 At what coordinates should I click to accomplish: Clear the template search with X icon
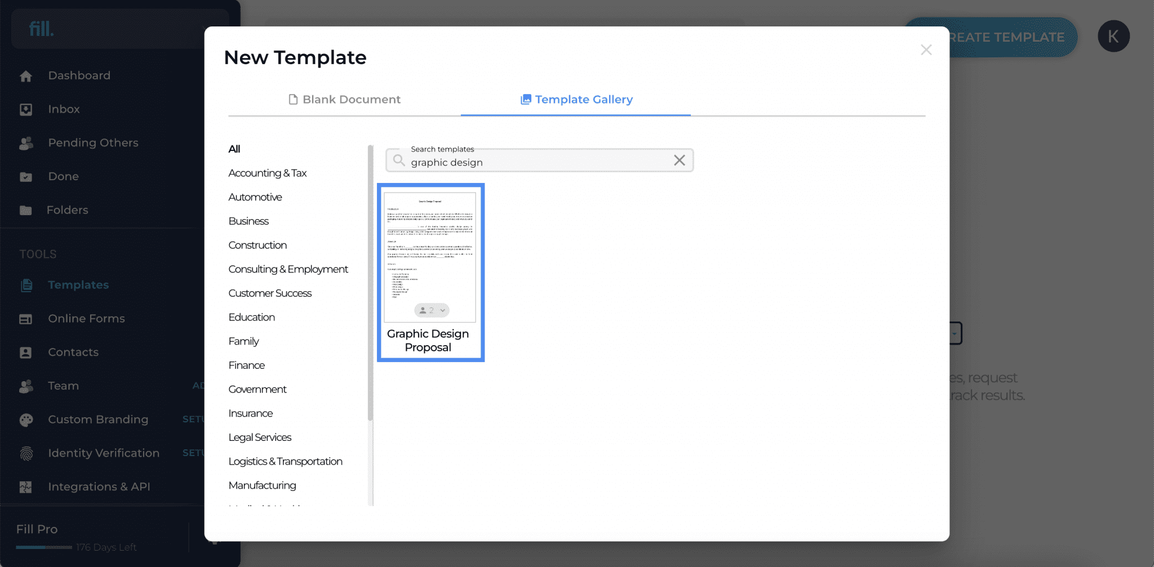680,160
